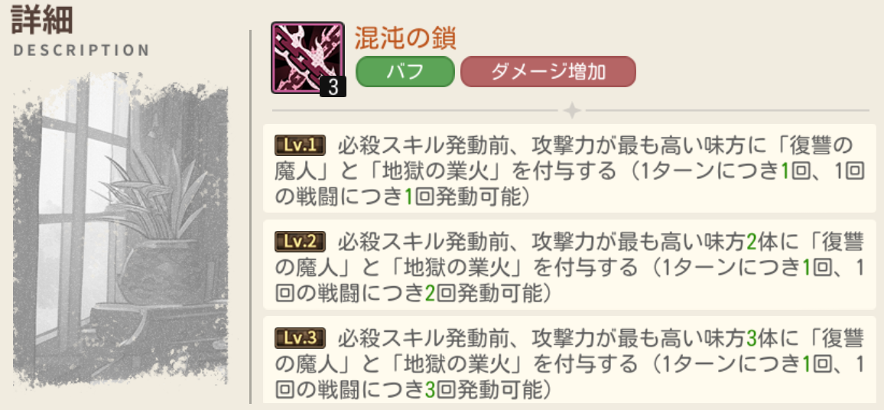The width and height of the screenshot is (884, 410).
Task: Select the Lv.3 skill description row
Action: point(569,361)
